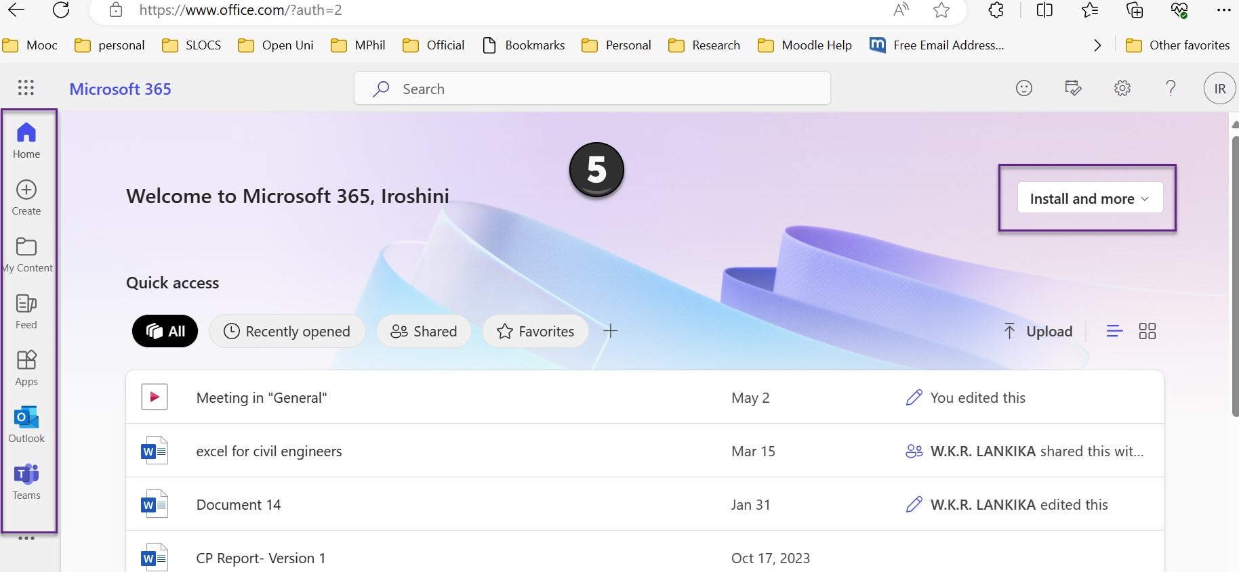The image size is (1239, 572).
Task: Add a new quick access filter
Action: (x=611, y=331)
